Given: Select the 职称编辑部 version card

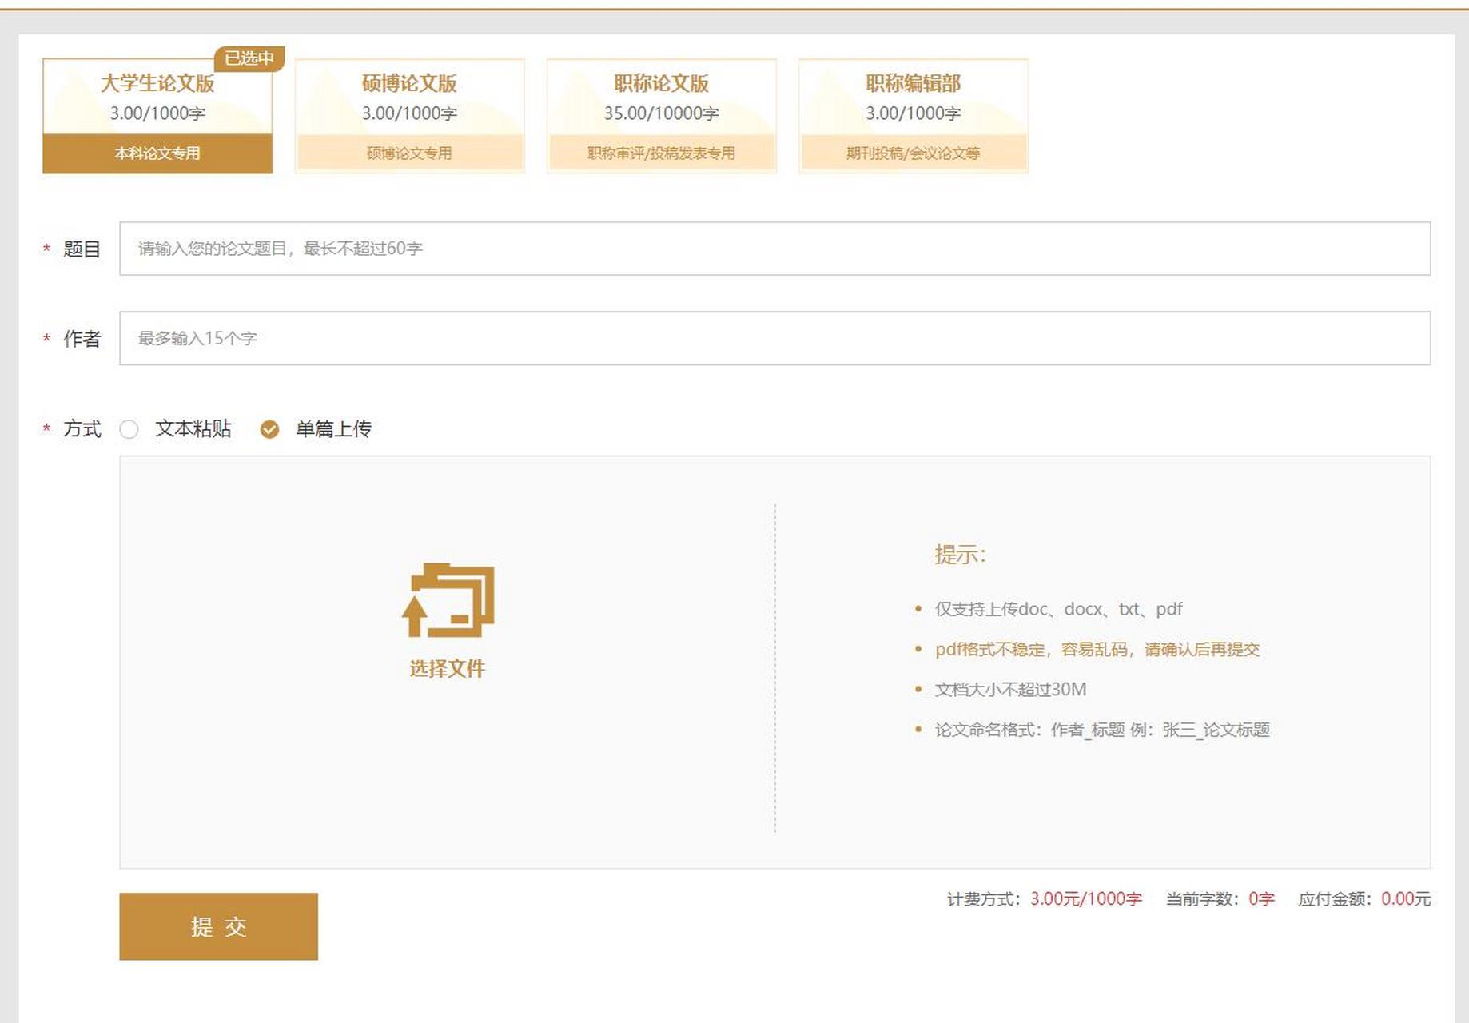Looking at the screenshot, I should [x=912, y=112].
